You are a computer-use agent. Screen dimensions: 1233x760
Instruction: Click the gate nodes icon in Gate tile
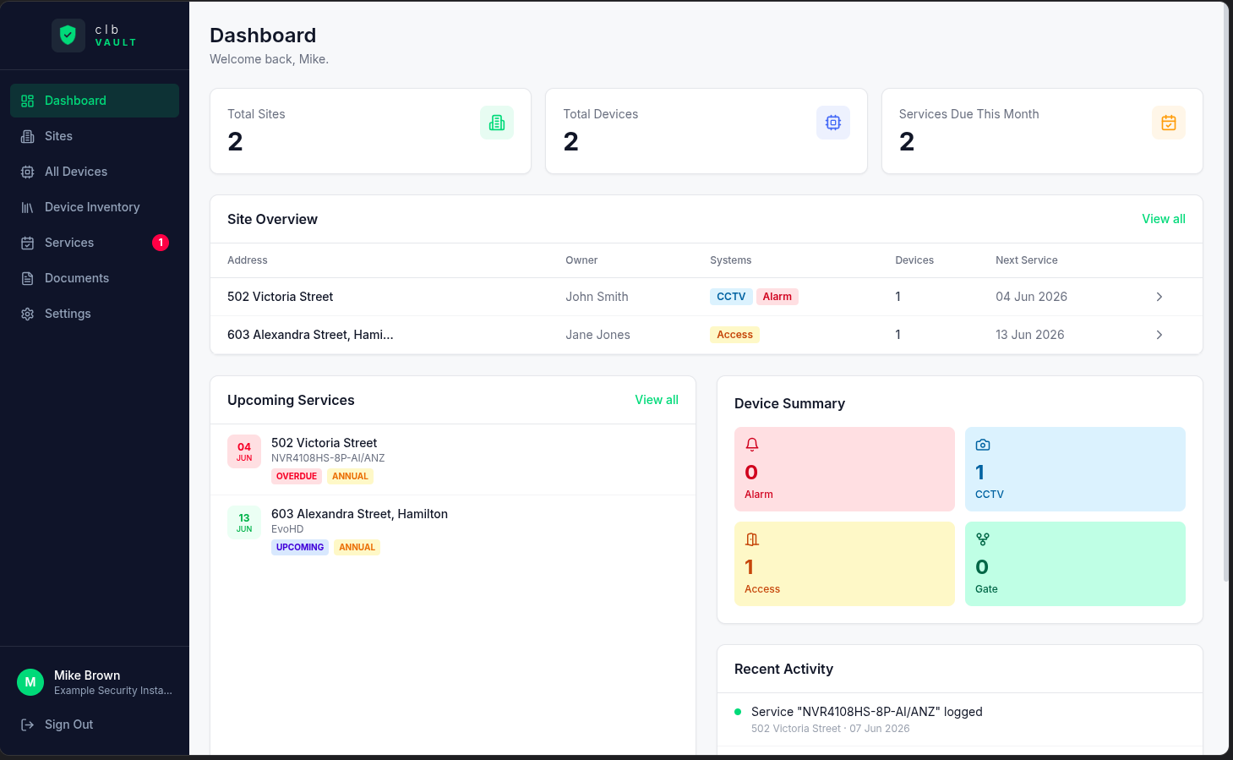[983, 539]
